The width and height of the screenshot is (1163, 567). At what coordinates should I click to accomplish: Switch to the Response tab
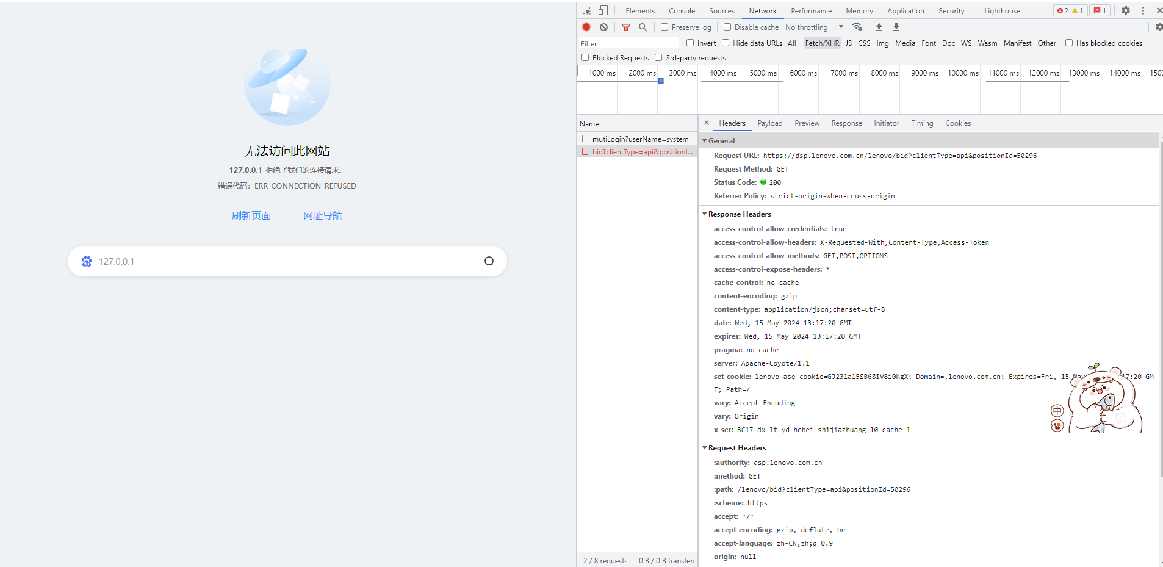(x=847, y=123)
